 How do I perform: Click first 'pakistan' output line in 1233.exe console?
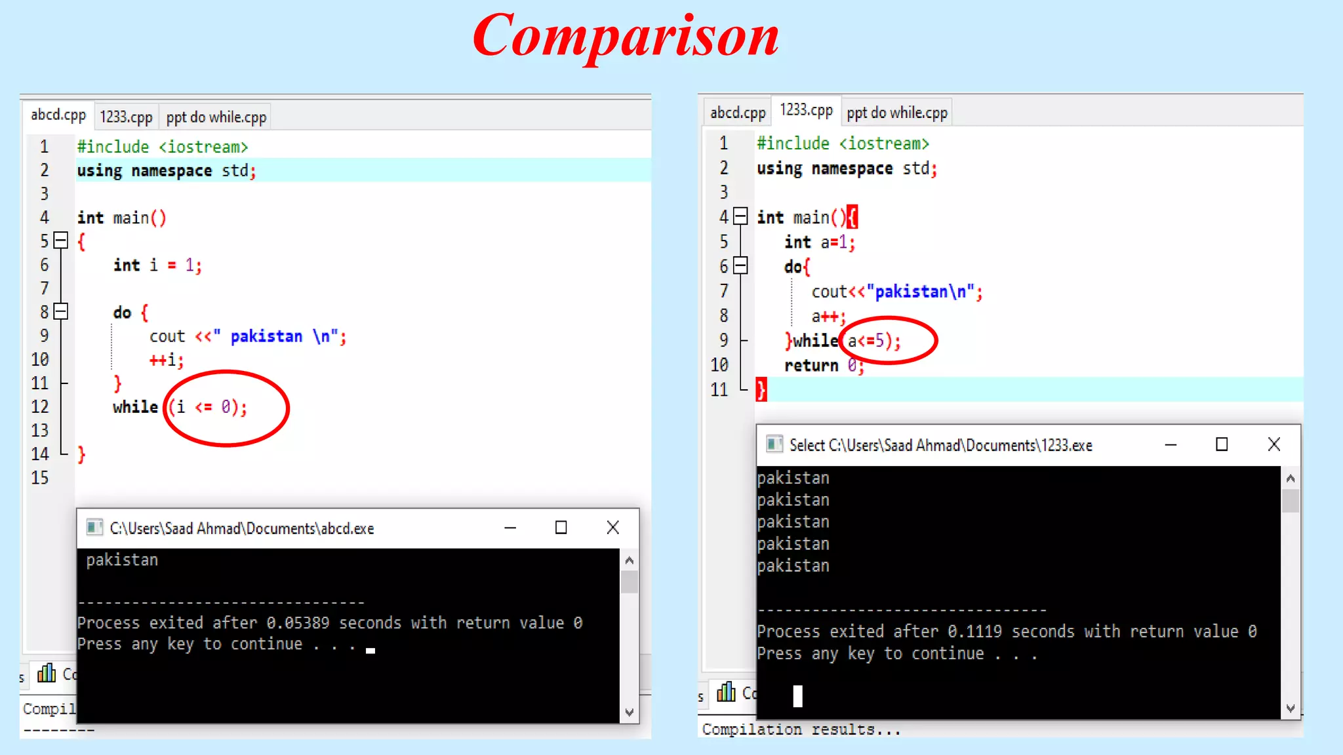pos(793,478)
